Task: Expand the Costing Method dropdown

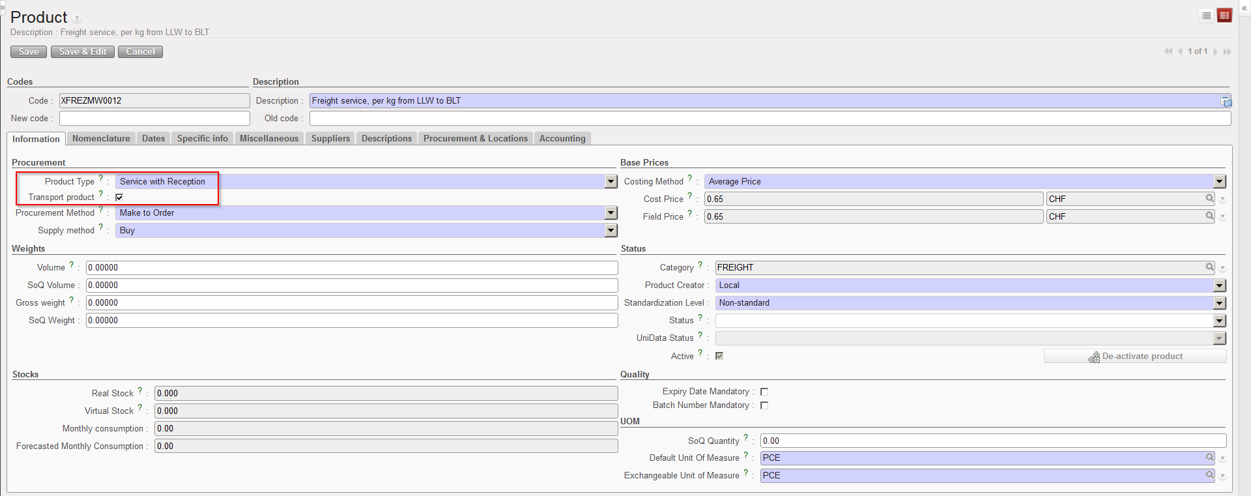Action: coord(1219,182)
